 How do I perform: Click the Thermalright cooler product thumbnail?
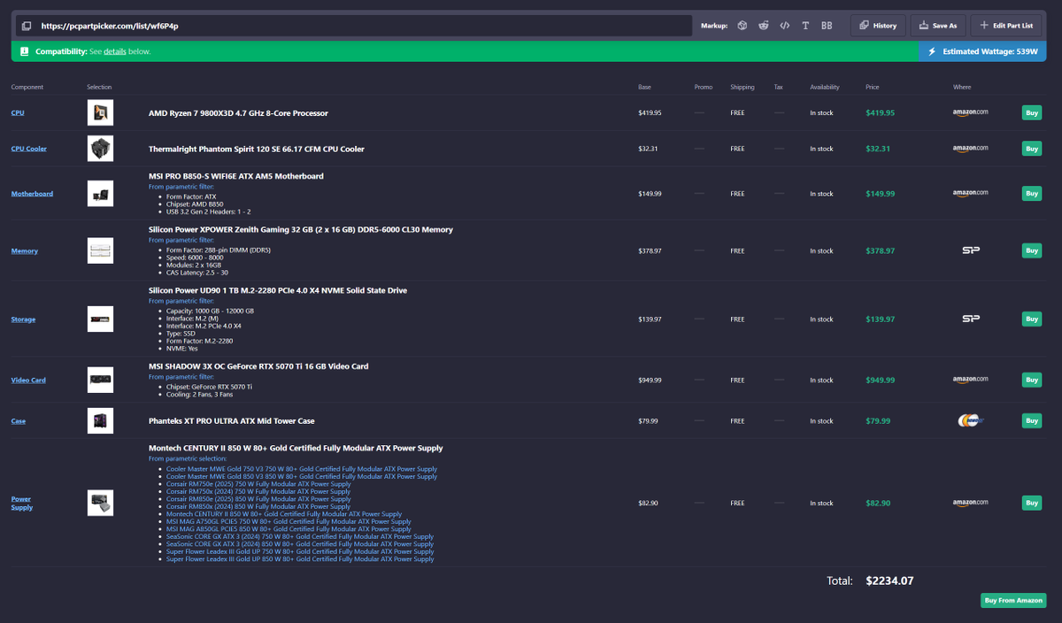(100, 149)
